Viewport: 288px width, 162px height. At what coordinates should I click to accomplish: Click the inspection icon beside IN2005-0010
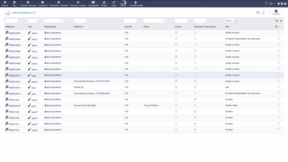(x=7, y=75)
